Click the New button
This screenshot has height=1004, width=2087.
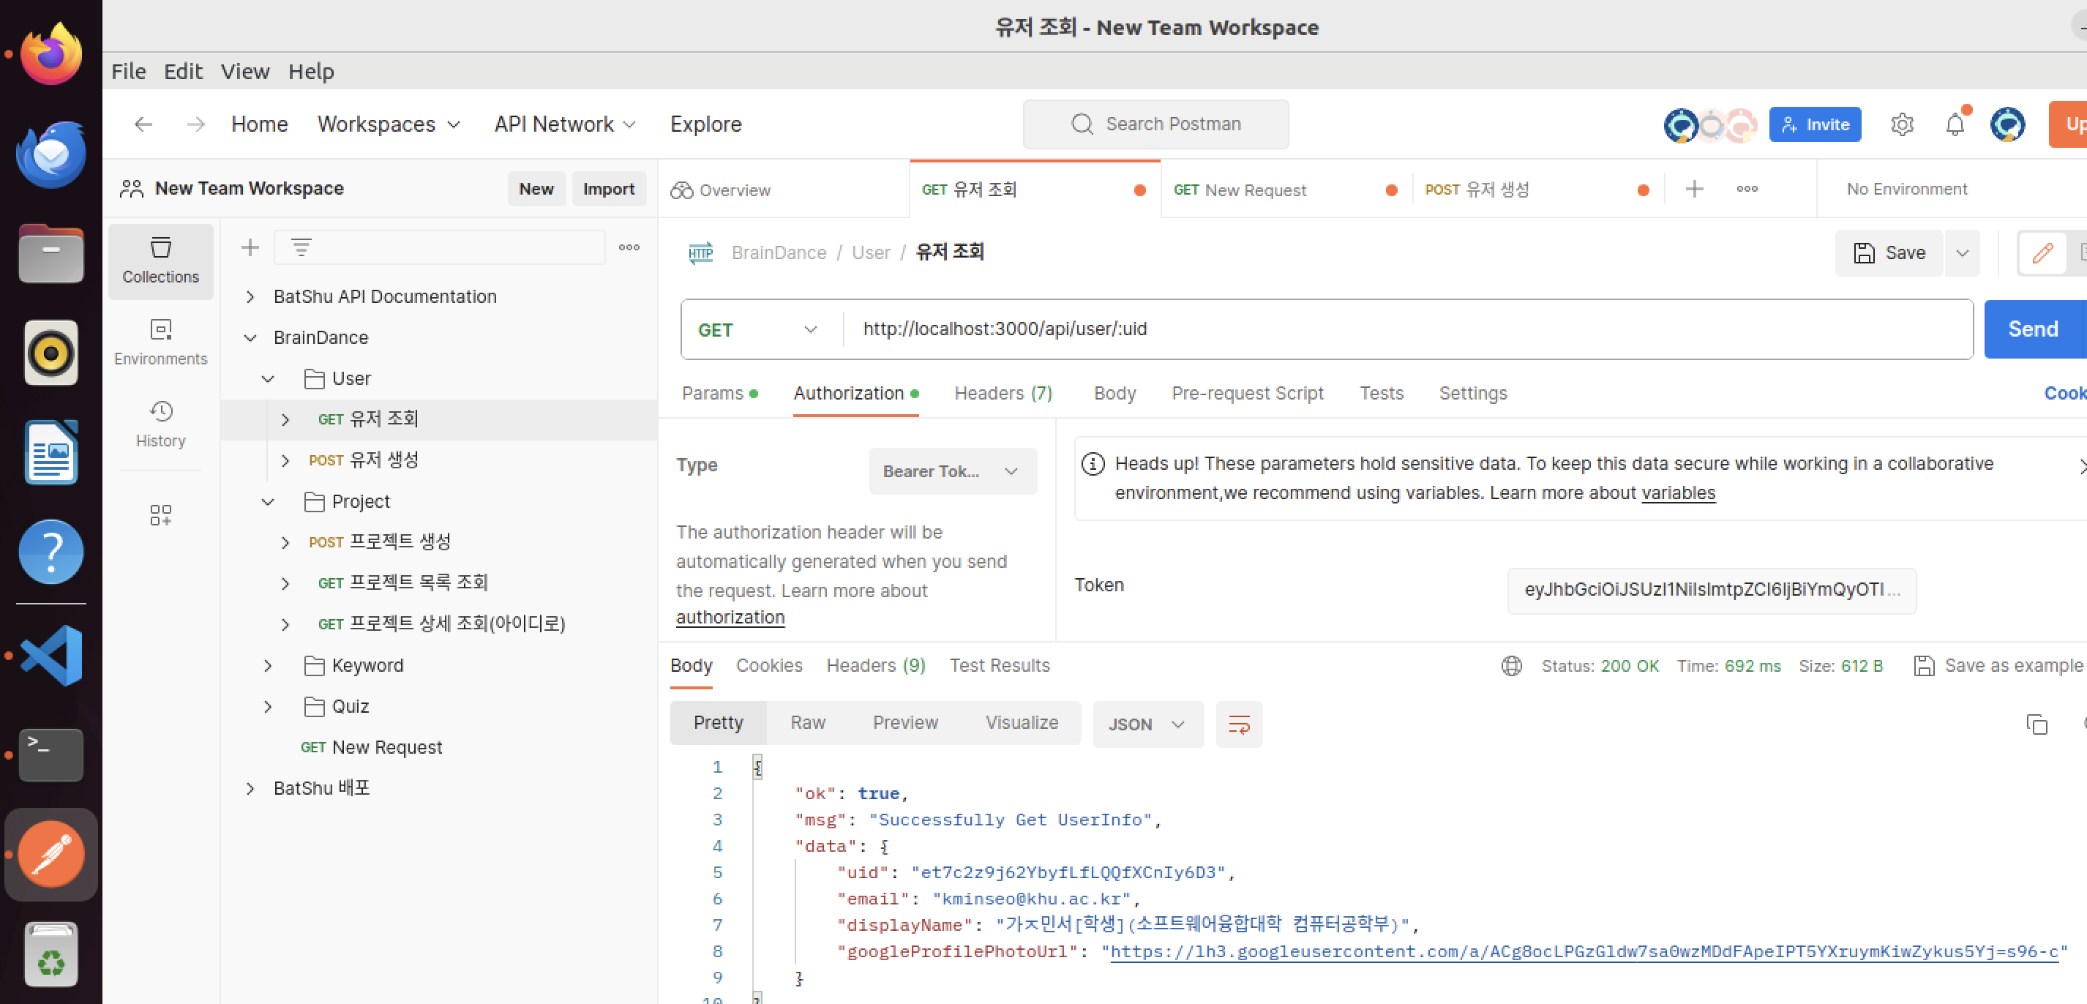click(536, 189)
